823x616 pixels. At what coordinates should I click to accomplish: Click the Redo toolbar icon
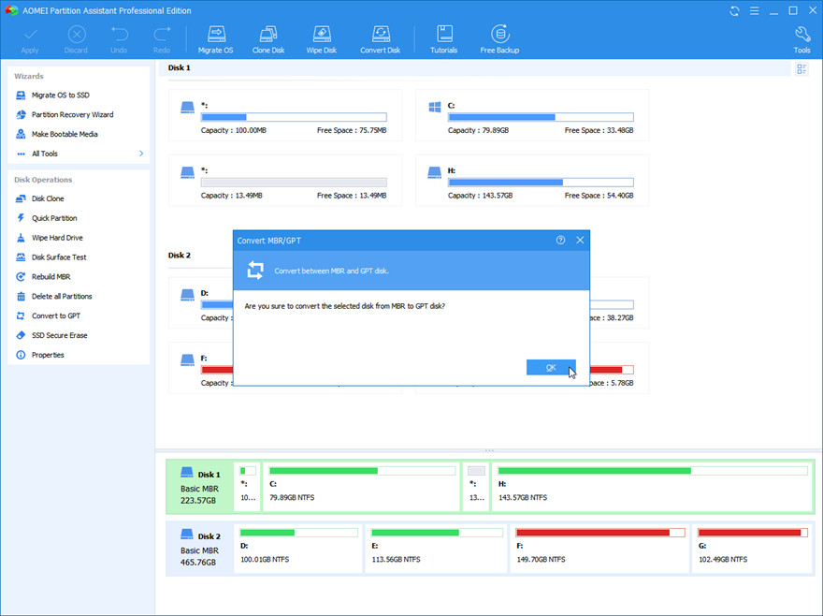pyautogui.click(x=162, y=39)
